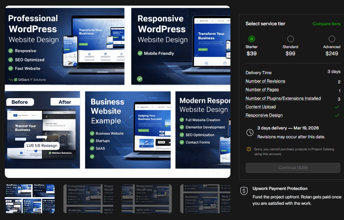Click the warning info icon by Sorry message
The image size is (344, 220).
click(249, 149)
